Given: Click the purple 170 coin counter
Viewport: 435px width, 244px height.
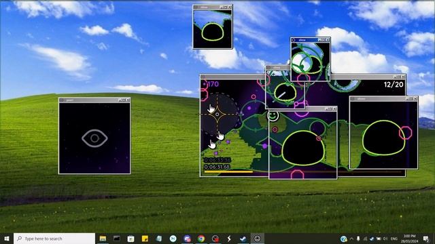Looking at the screenshot, I should pyautogui.click(x=211, y=84).
